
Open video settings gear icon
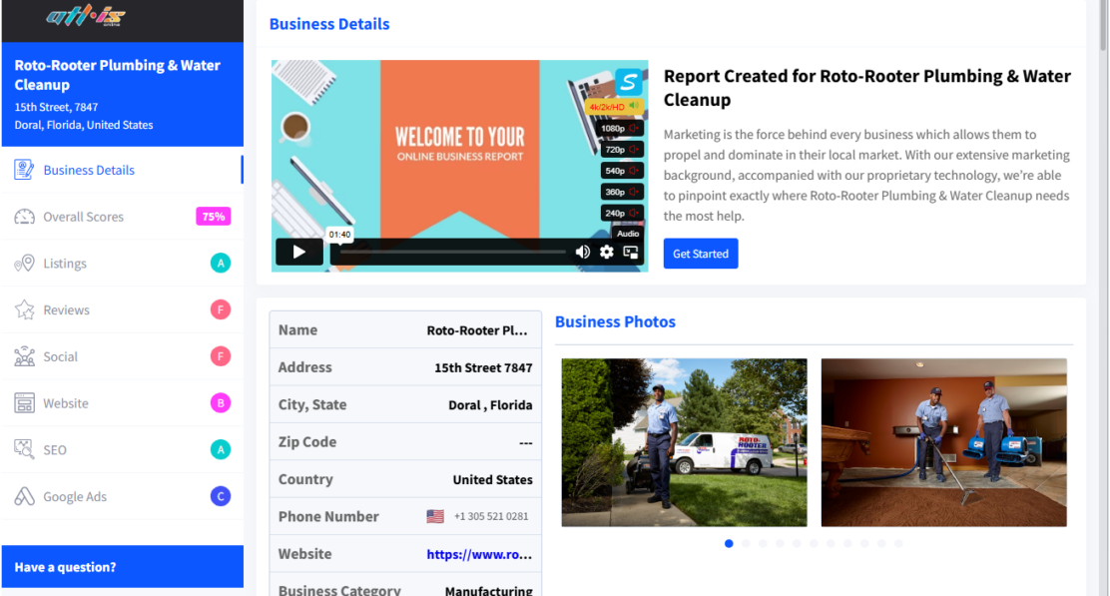point(607,252)
